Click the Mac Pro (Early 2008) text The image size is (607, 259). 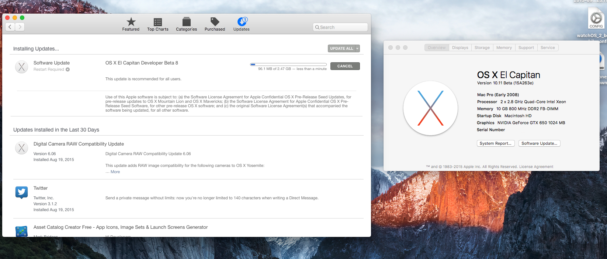[x=498, y=95]
